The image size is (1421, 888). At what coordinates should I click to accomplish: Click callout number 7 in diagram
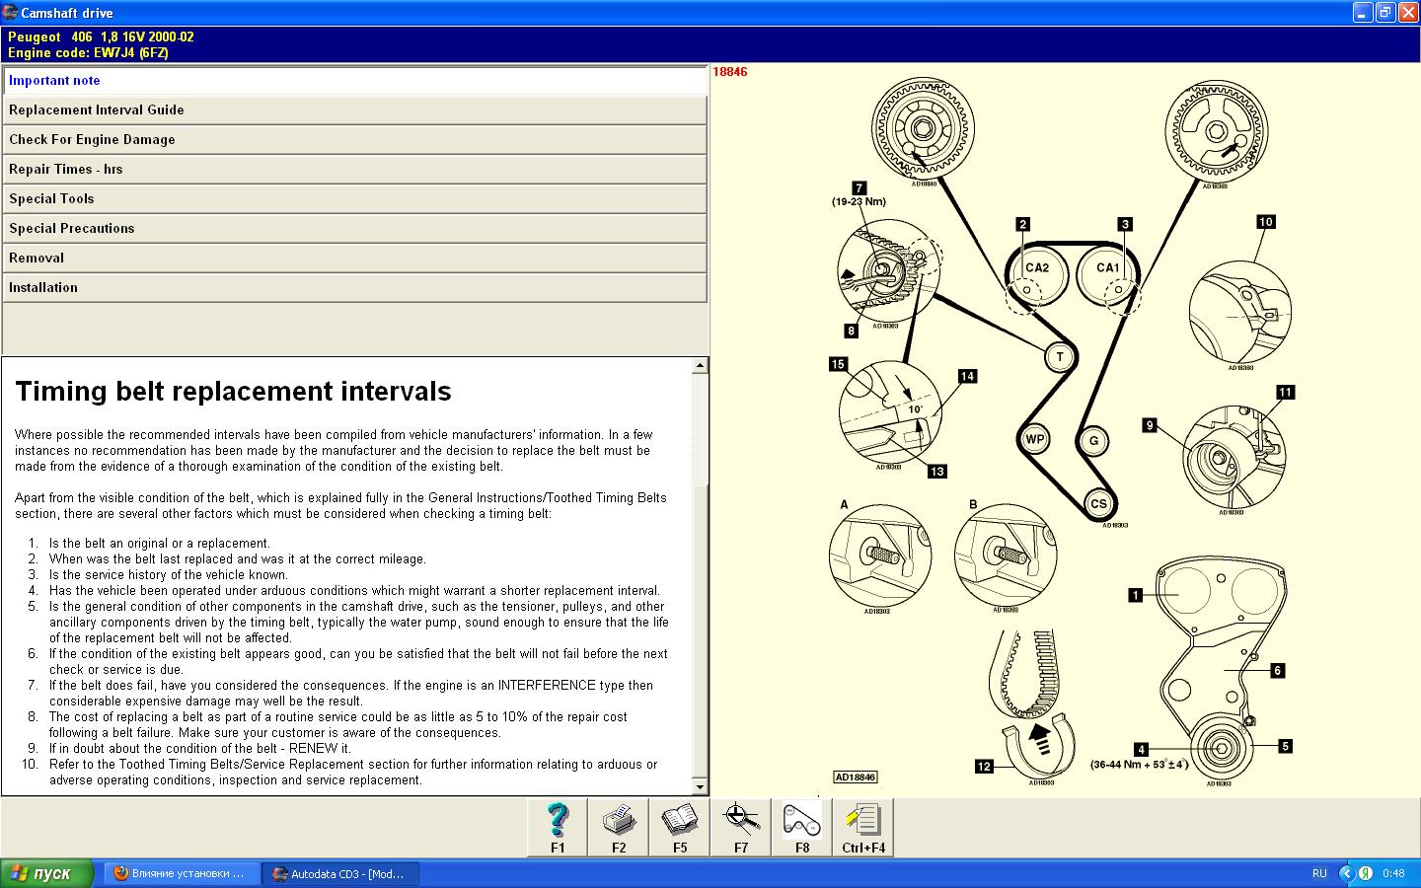[x=859, y=187]
